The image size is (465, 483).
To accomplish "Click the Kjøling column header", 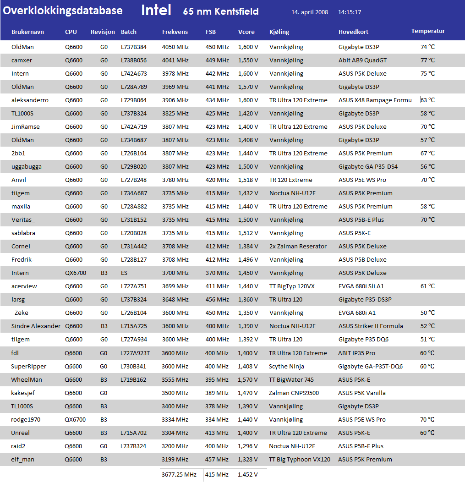I will click(x=279, y=32).
